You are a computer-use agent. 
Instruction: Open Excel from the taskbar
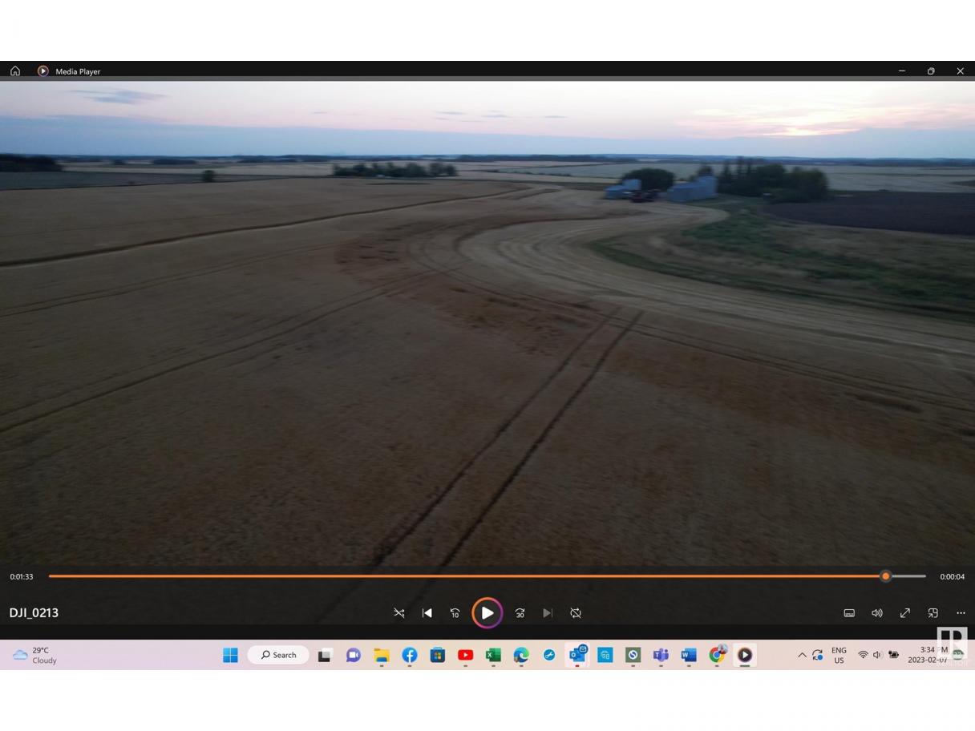(x=493, y=656)
